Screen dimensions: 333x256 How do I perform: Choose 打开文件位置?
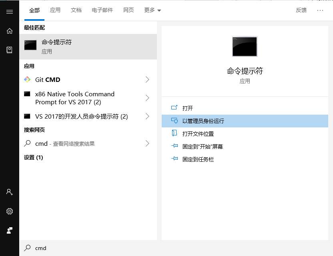[245, 134]
